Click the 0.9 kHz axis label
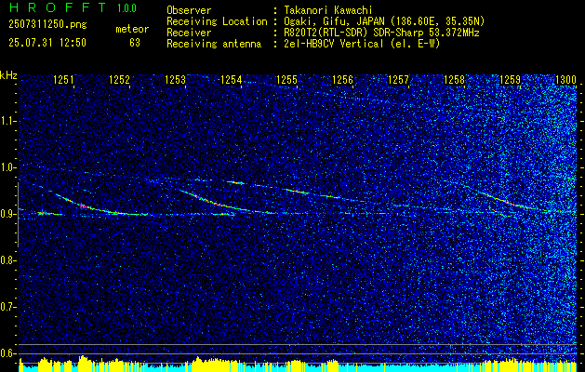This screenshot has width=585, height=372. (7, 214)
